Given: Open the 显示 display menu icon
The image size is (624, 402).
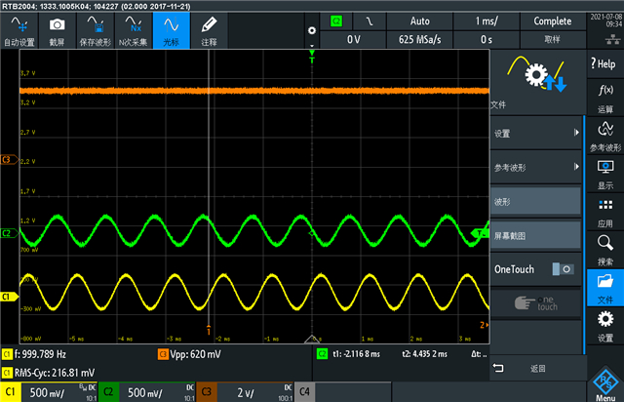Looking at the screenshot, I should (x=604, y=174).
